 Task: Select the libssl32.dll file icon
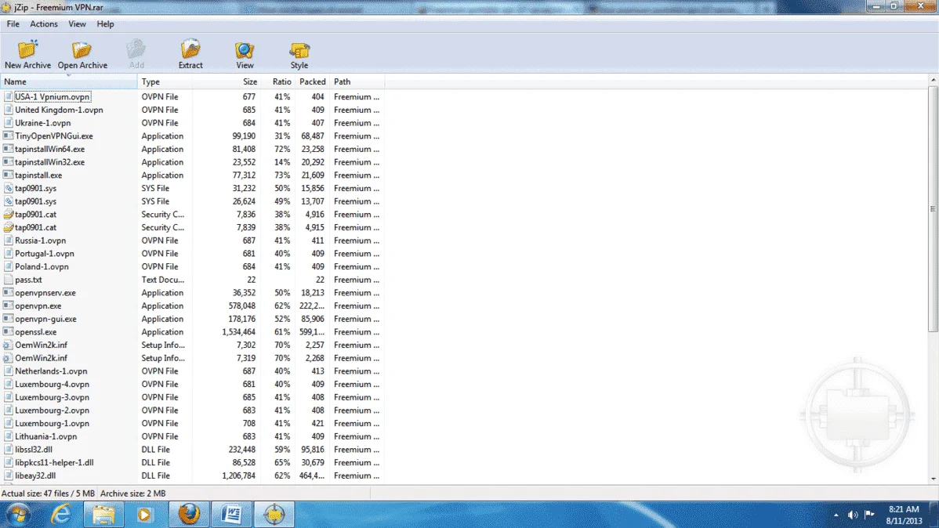tap(9, 449)
